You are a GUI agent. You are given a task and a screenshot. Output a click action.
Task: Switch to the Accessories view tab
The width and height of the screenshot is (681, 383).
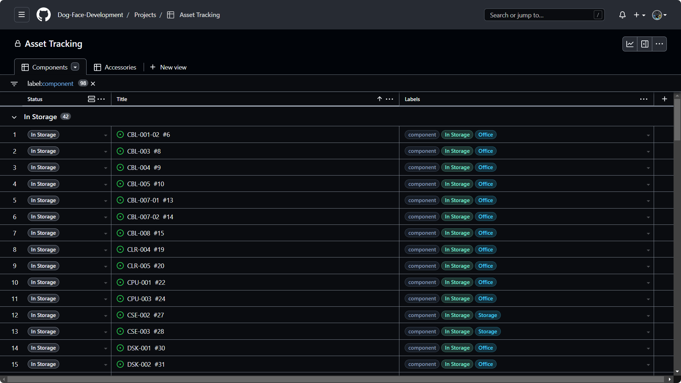(x=115, y=67)
